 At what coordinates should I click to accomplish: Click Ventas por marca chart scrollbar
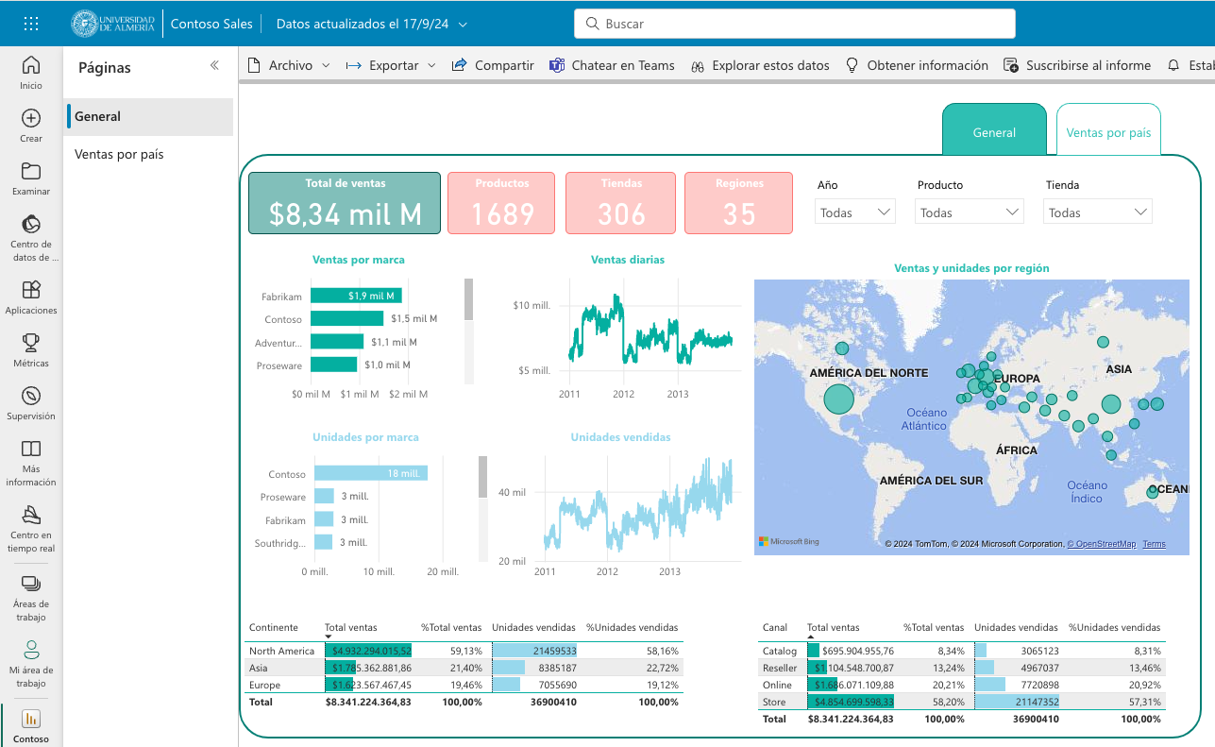[x=469, y=298]
